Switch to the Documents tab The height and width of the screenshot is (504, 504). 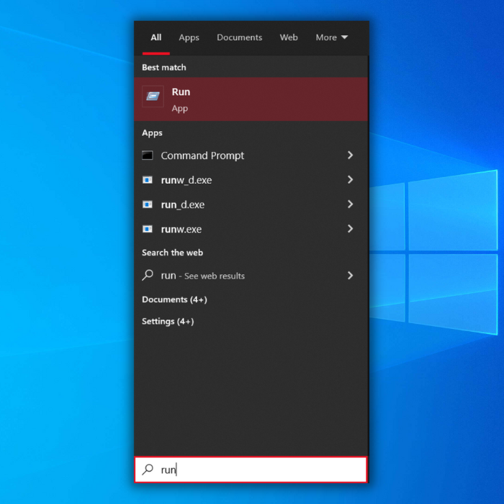click(239, 37)
